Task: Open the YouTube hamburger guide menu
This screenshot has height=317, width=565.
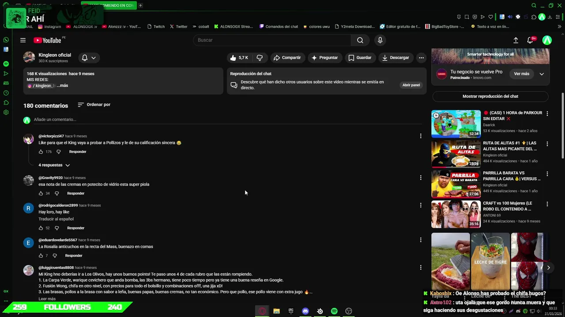Action: (x=23, y=40)
